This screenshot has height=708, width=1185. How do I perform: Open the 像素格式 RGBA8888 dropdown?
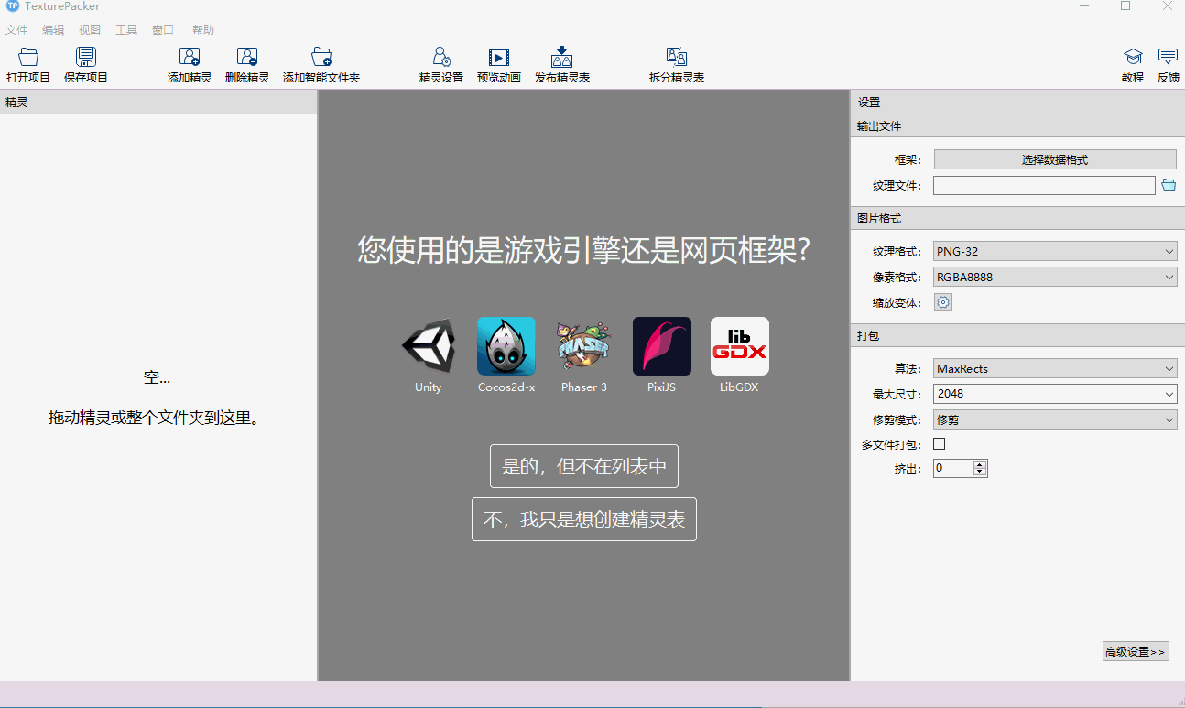(x=1055, y=277)
